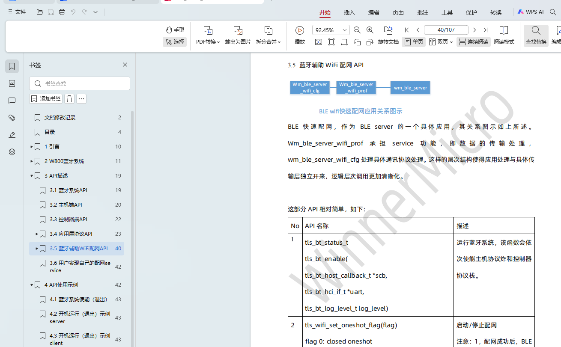Screen dimensions: 561x347
Task: Click 输出为图片 export button
Action: (x=238, y=35)
